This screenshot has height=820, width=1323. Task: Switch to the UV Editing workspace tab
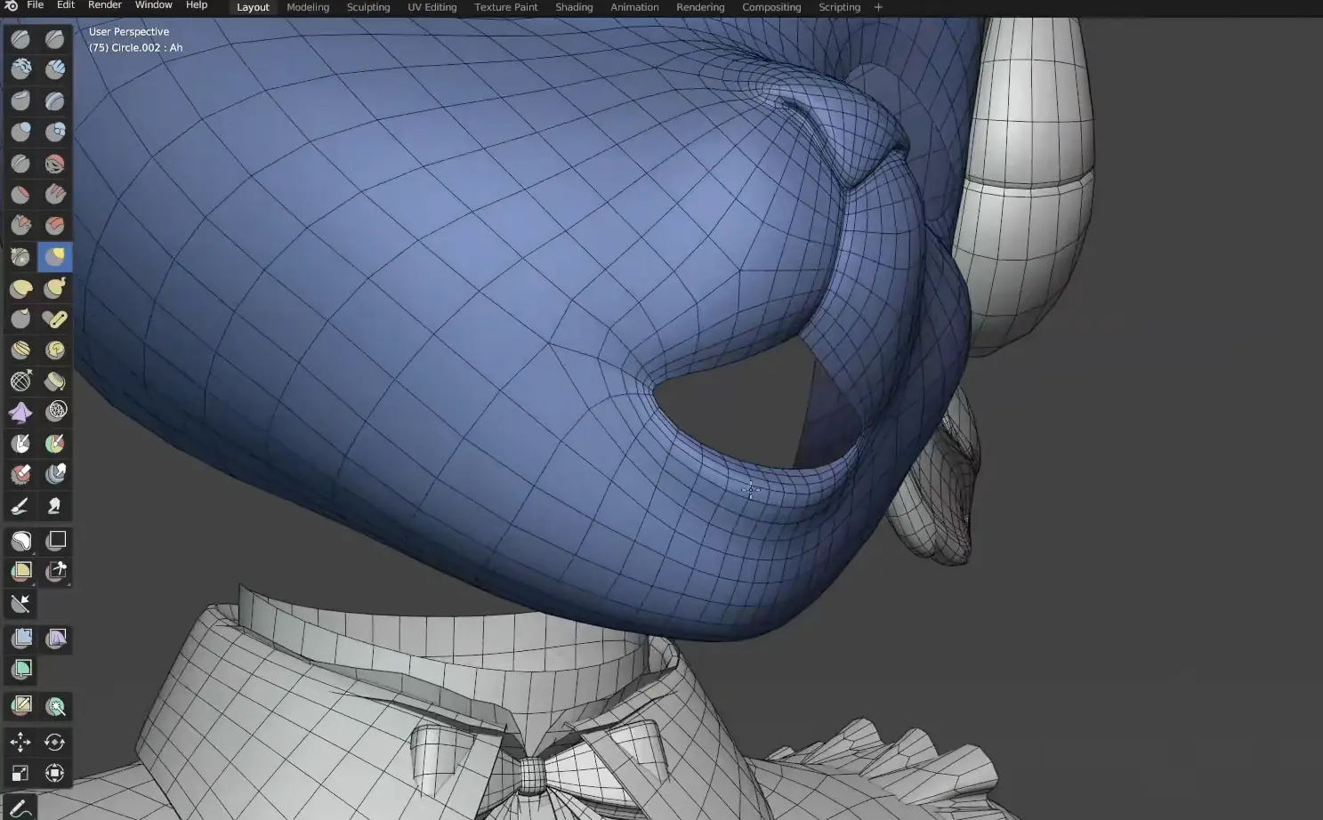(x=432, y=7)
